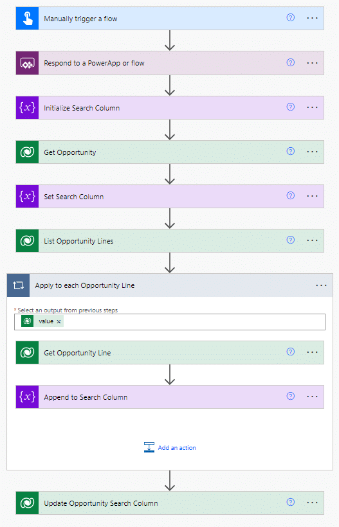
Task: Open help for Set Search Column
Action: click(291, 195)
